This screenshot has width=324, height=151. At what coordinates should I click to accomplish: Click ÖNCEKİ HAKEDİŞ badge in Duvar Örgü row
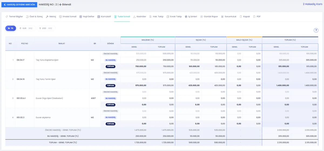click(x=110, y=92)
